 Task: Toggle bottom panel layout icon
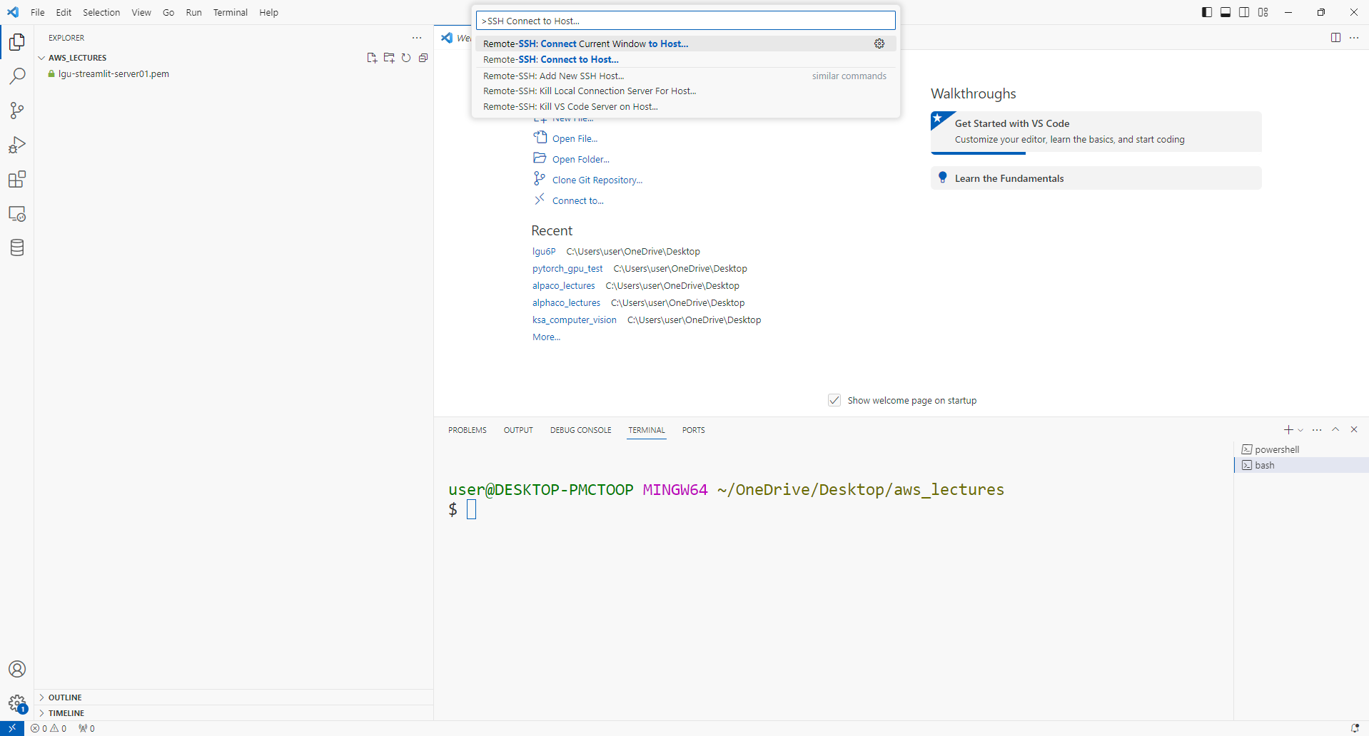[1226, 12]
